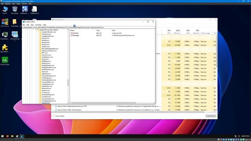Click the (Default) value icon
The height and width of the screenshot is (141, 251).
pos(72,33)
